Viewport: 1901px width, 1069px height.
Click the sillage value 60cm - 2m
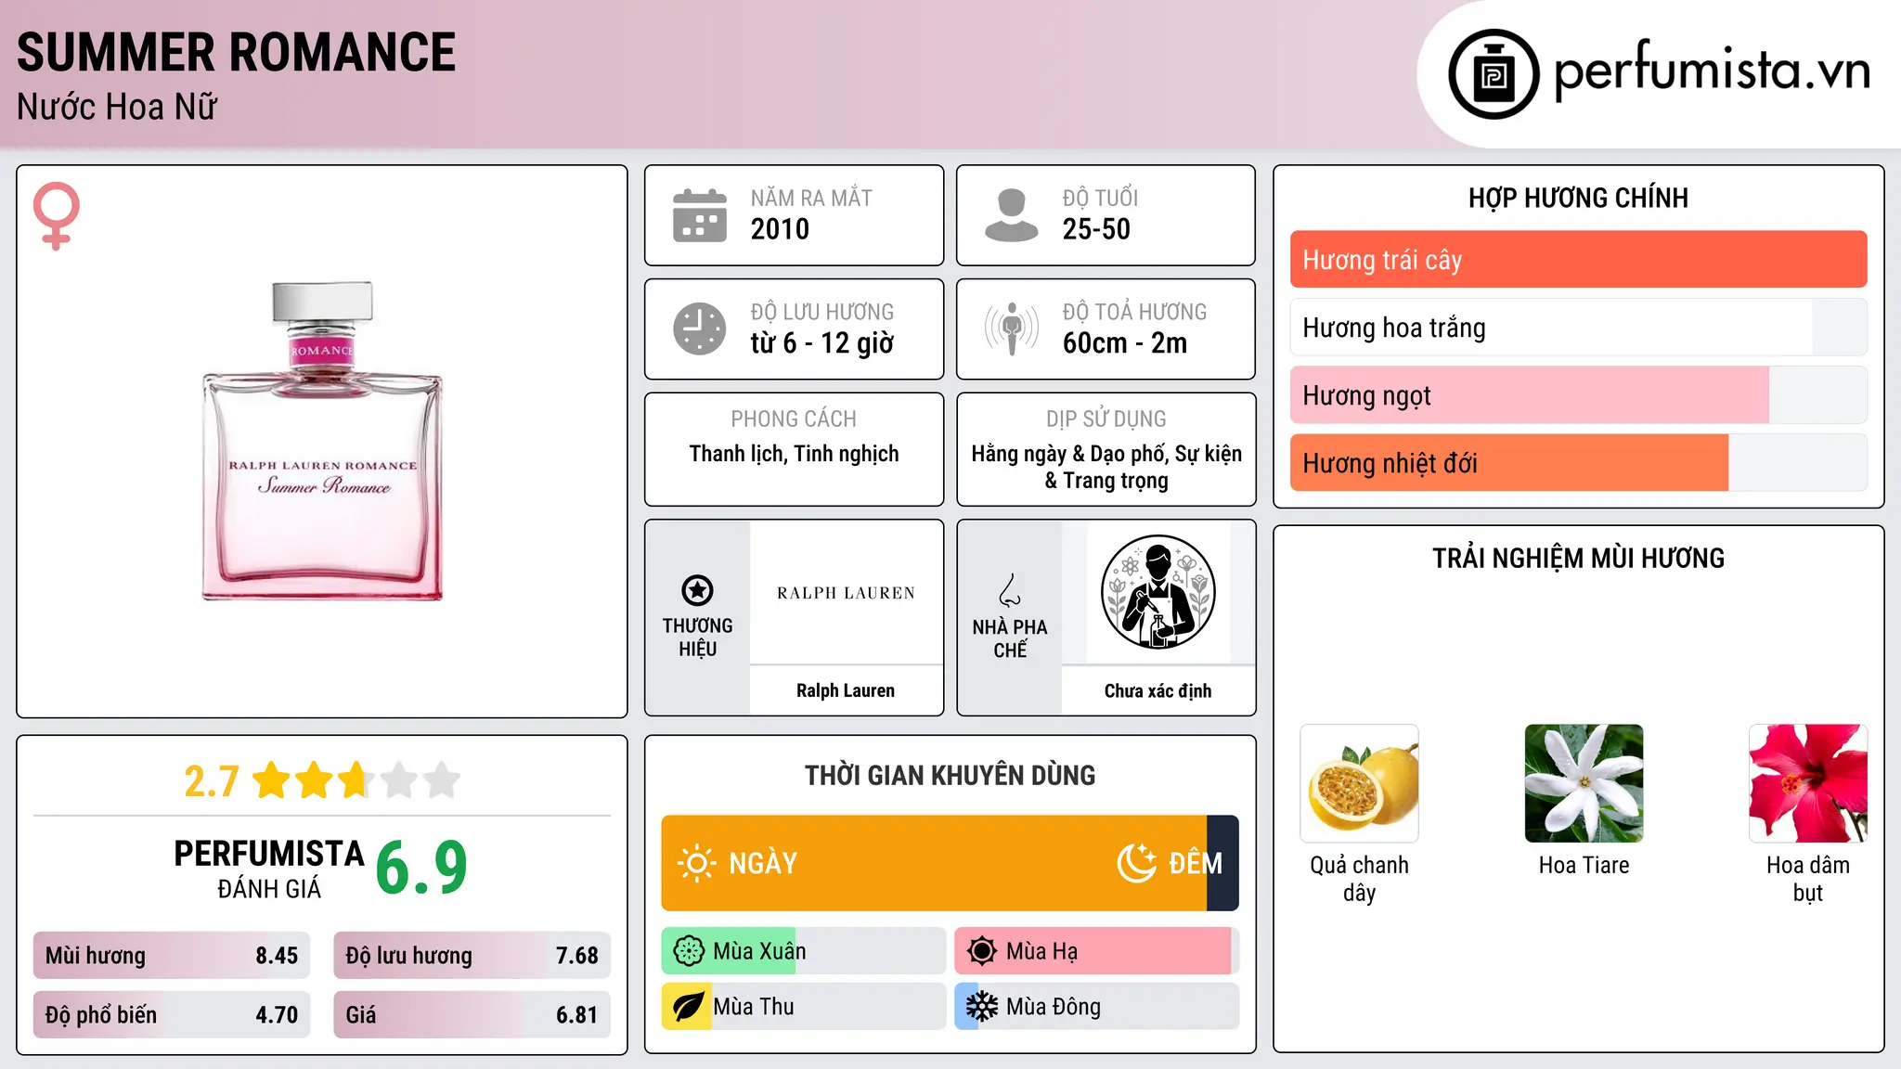click(1125, 343)
